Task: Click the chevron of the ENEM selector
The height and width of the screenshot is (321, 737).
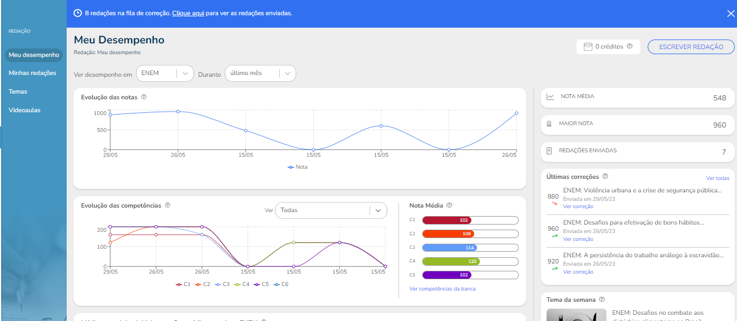Action: point(185,73)
